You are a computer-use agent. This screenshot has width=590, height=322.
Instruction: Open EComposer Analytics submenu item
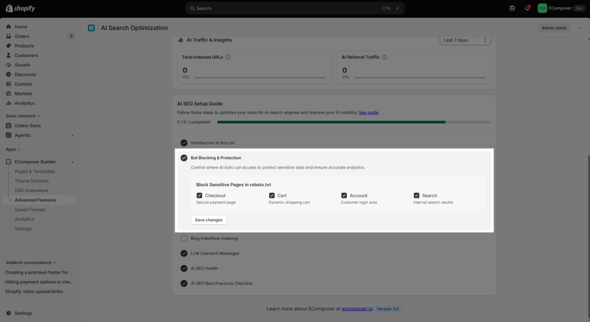[24, 219]
